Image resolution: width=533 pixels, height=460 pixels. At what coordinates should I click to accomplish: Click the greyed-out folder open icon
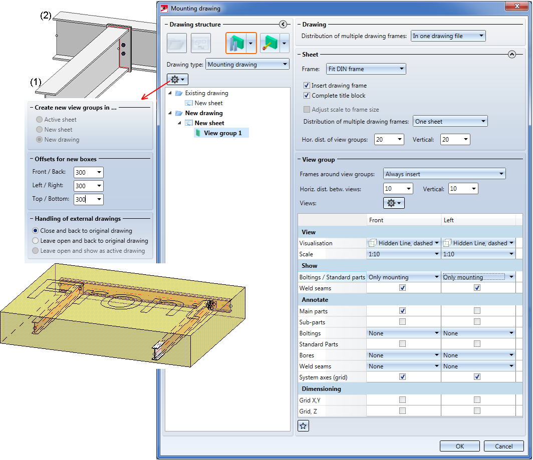(177, 44)
